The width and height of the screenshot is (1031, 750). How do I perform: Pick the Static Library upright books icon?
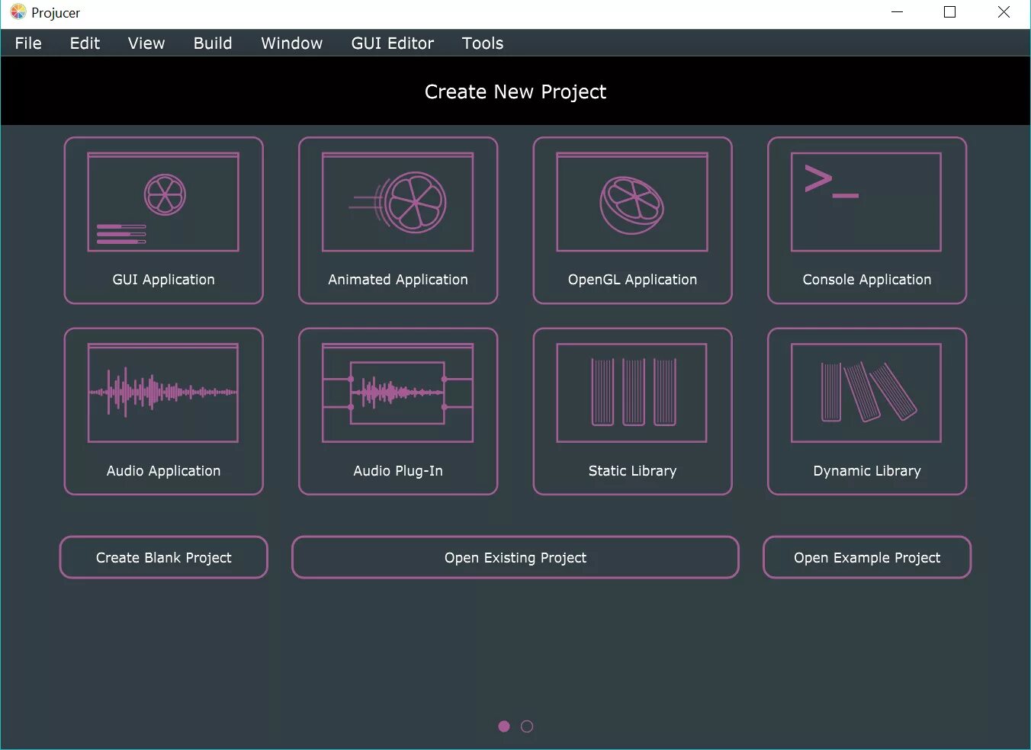(632, 393)
